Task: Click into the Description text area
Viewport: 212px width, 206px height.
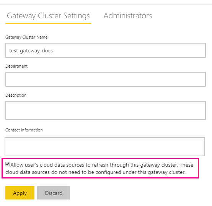Action: pyautogui.click(x=106, y=110)
